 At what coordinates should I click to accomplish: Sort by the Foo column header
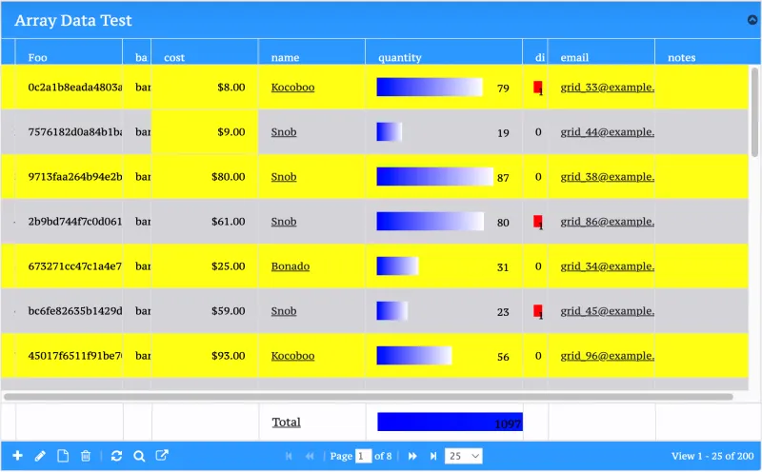pyautogui.click(x=37, y=57)
